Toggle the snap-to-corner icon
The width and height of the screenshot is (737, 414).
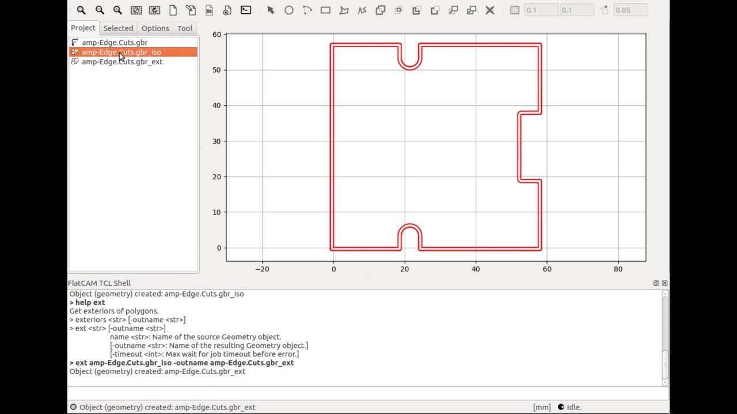point(604,10)
